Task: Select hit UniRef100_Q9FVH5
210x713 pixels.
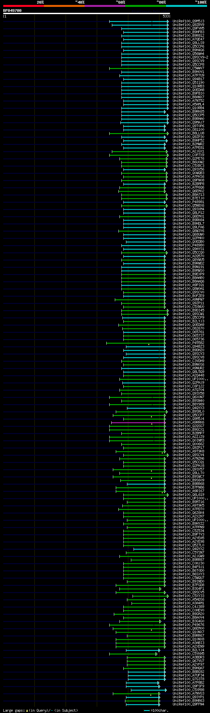Action: tap(188, 28)
